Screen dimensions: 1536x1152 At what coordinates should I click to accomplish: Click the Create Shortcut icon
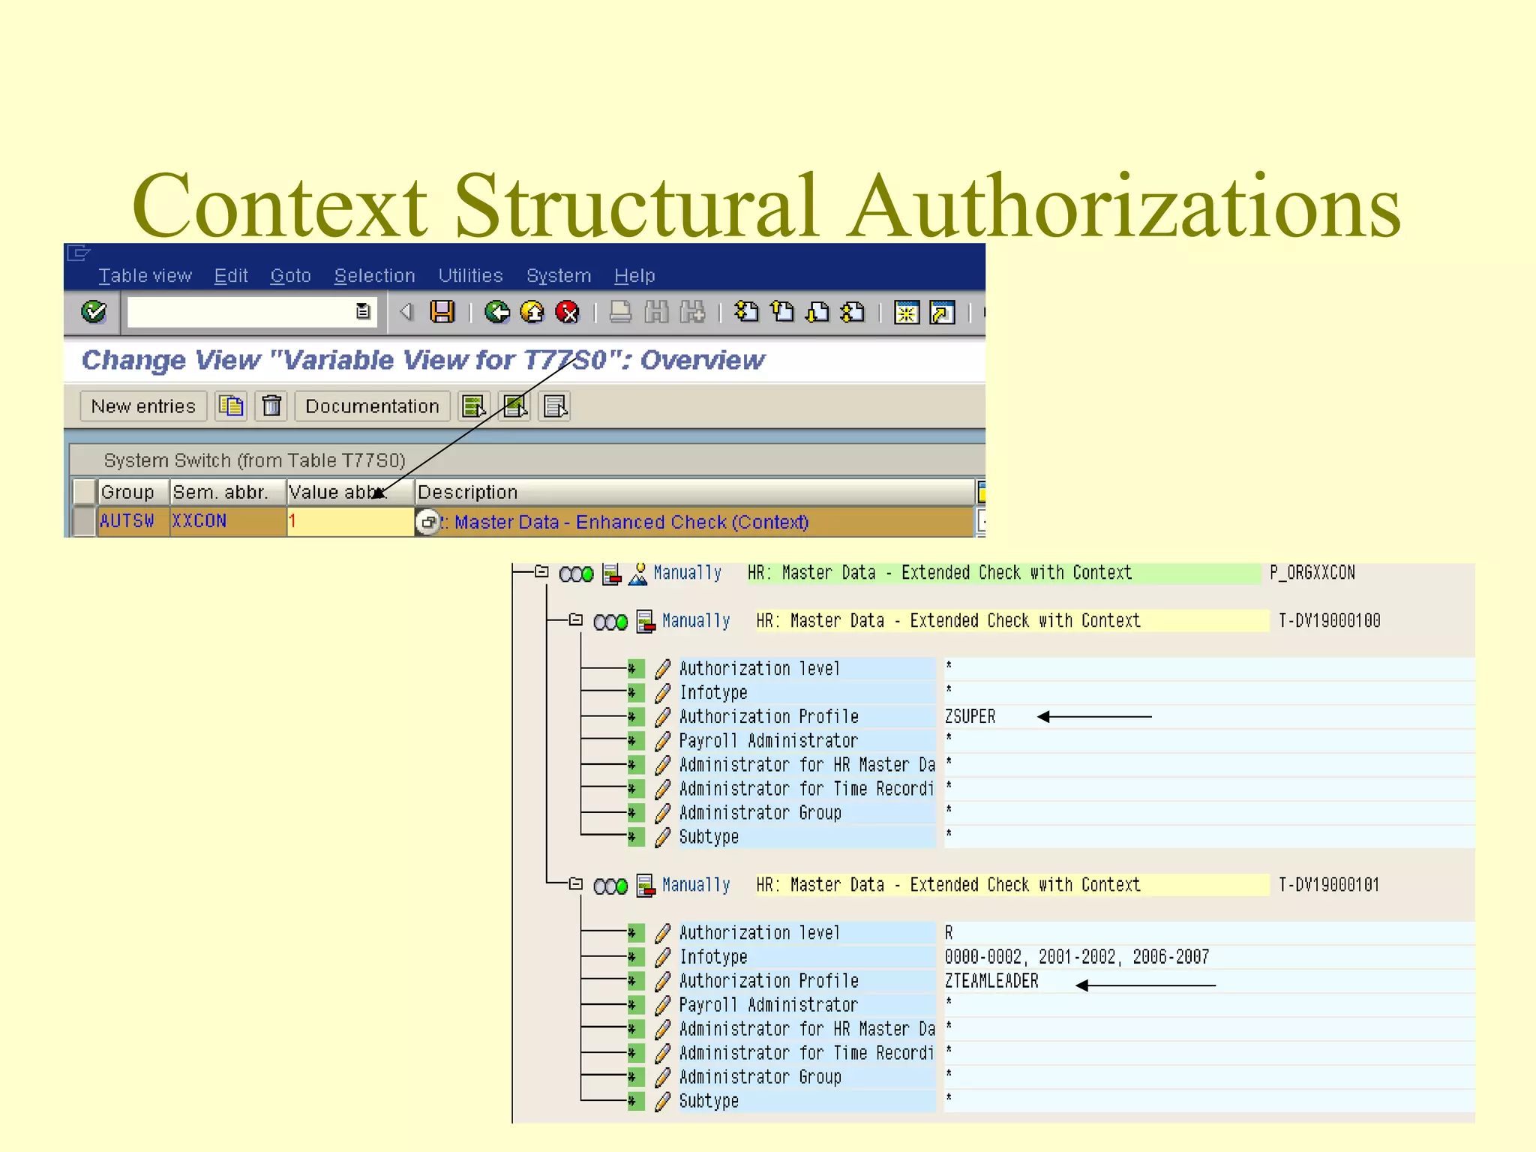pos(942,312)
